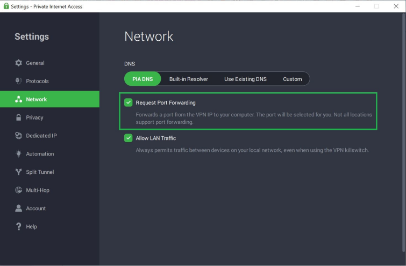
Task: Minimize the Settings window
Action: point(357,6)
